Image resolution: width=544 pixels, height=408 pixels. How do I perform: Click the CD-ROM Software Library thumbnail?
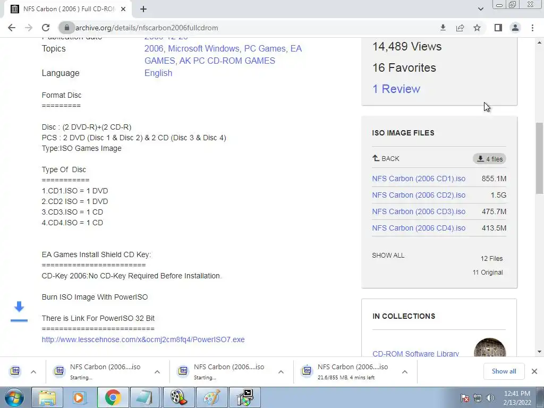click(489, 347)
